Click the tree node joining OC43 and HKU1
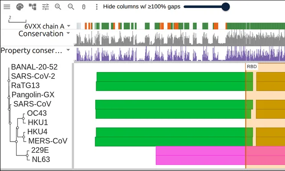 (23, 118)
